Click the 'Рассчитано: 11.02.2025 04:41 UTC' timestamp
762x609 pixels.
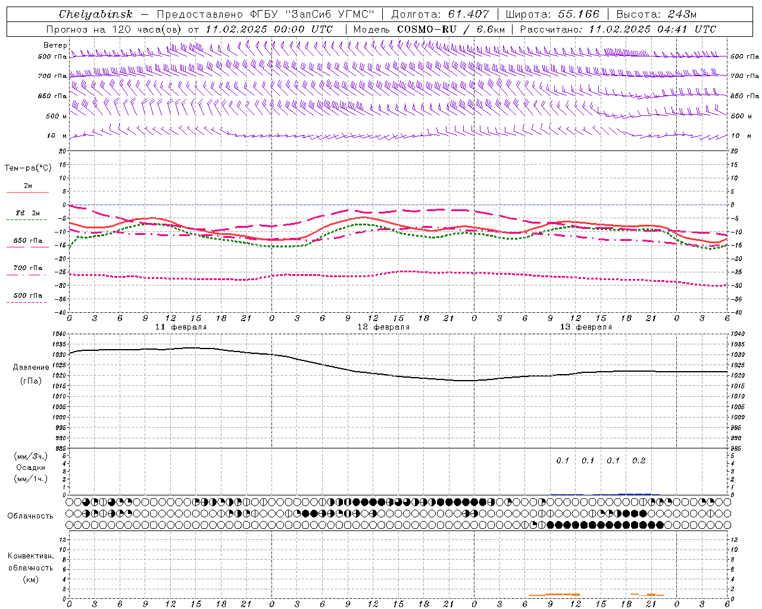pos(618,29)
